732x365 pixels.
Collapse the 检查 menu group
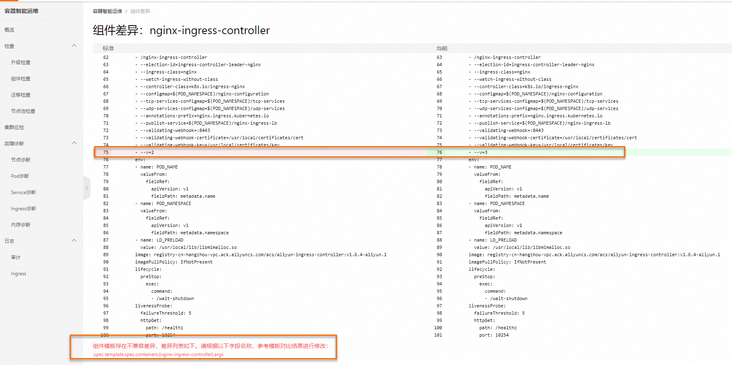coord(74,45)
